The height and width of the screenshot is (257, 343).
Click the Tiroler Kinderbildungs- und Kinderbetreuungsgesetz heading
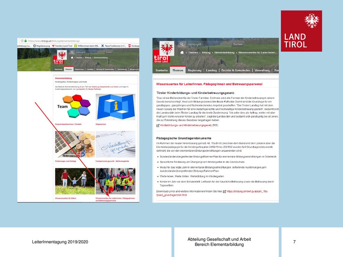pos(195,93)
